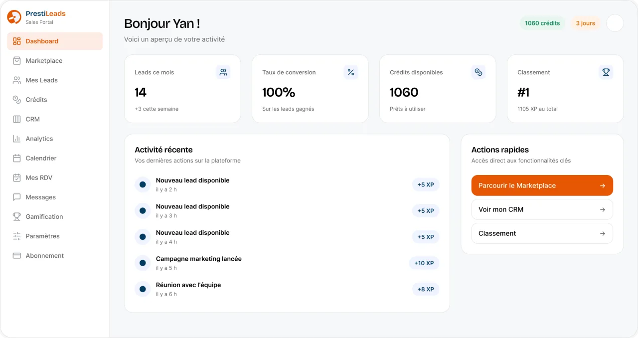Screen dimensions: 638x338
Task: Click the Mes Leads people icon
Action: 17,80
